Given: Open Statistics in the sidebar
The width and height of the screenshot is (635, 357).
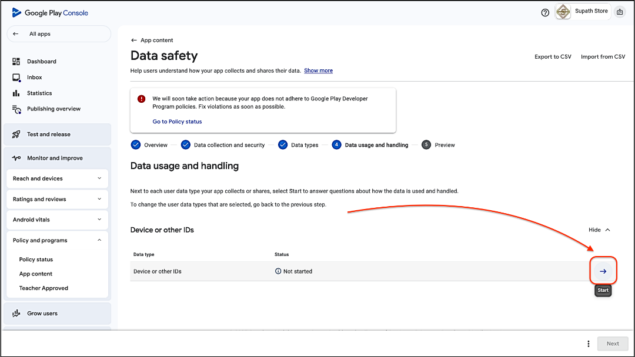Looking at the screenshot, I should [x=39, y=93].
